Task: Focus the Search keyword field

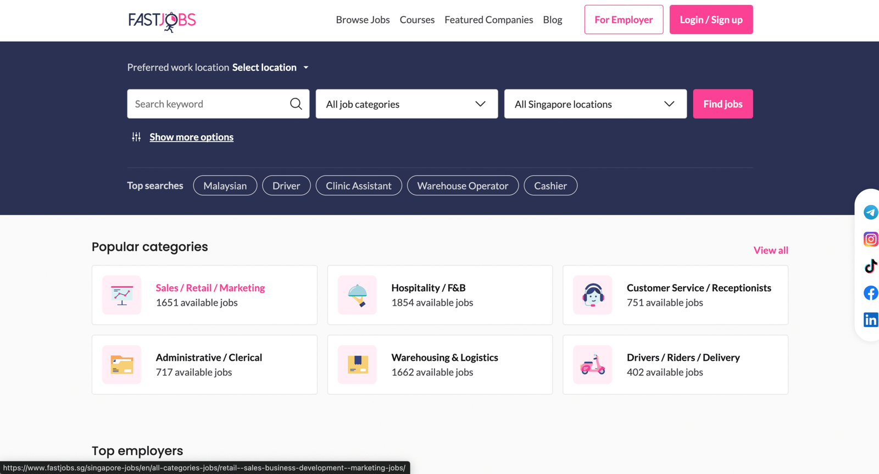Action: pos(218,104)
